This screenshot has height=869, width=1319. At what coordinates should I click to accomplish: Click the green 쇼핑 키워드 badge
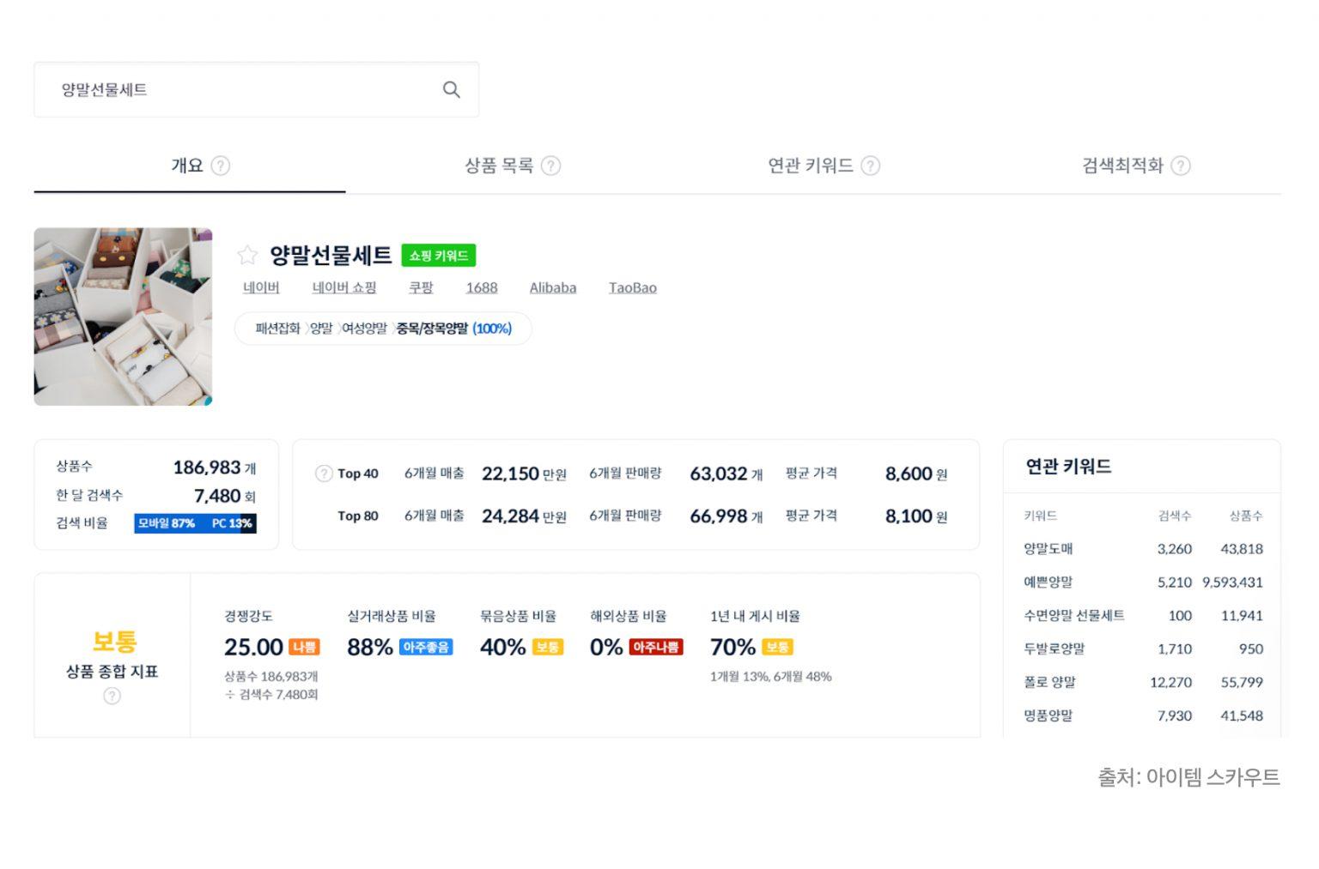(438, 256)
